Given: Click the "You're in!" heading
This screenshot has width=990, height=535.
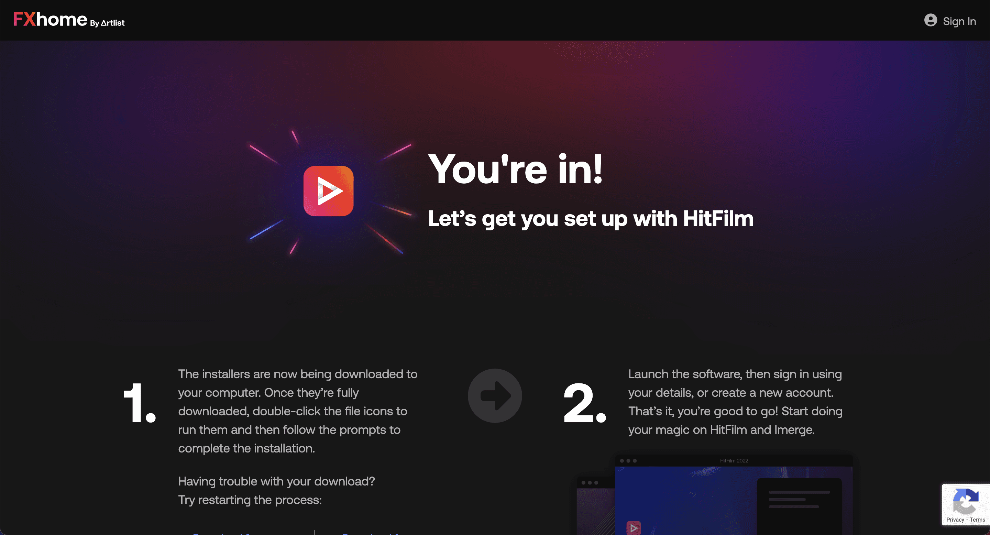Looking at the screenshot, I should (515, 169).
